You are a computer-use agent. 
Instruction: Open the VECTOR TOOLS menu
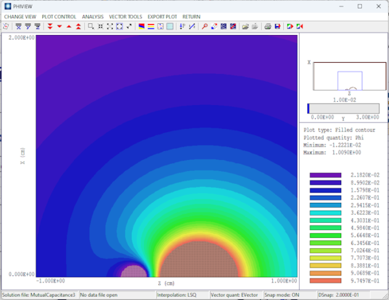[126, 17]
